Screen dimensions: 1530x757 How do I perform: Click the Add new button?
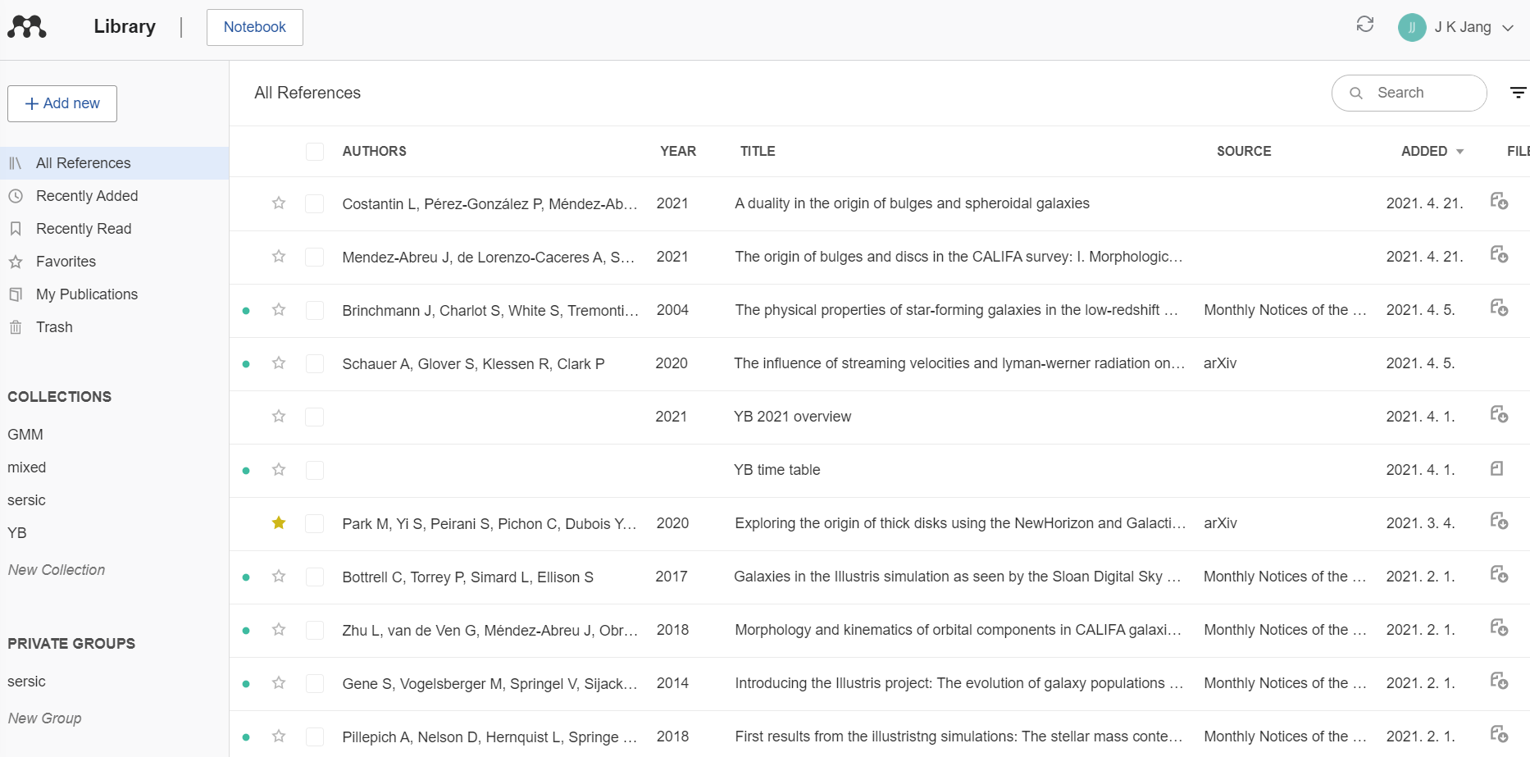[x=62, y=103]
